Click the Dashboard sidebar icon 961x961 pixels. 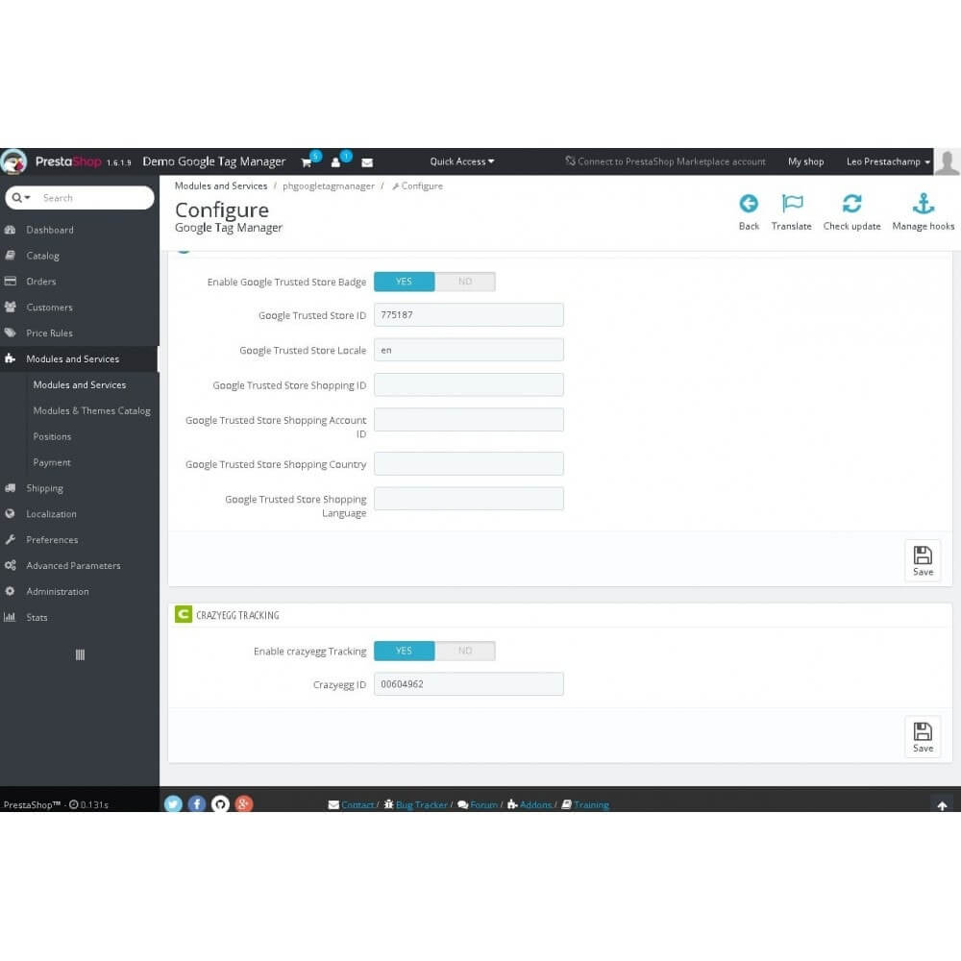(x=10, y=230)
